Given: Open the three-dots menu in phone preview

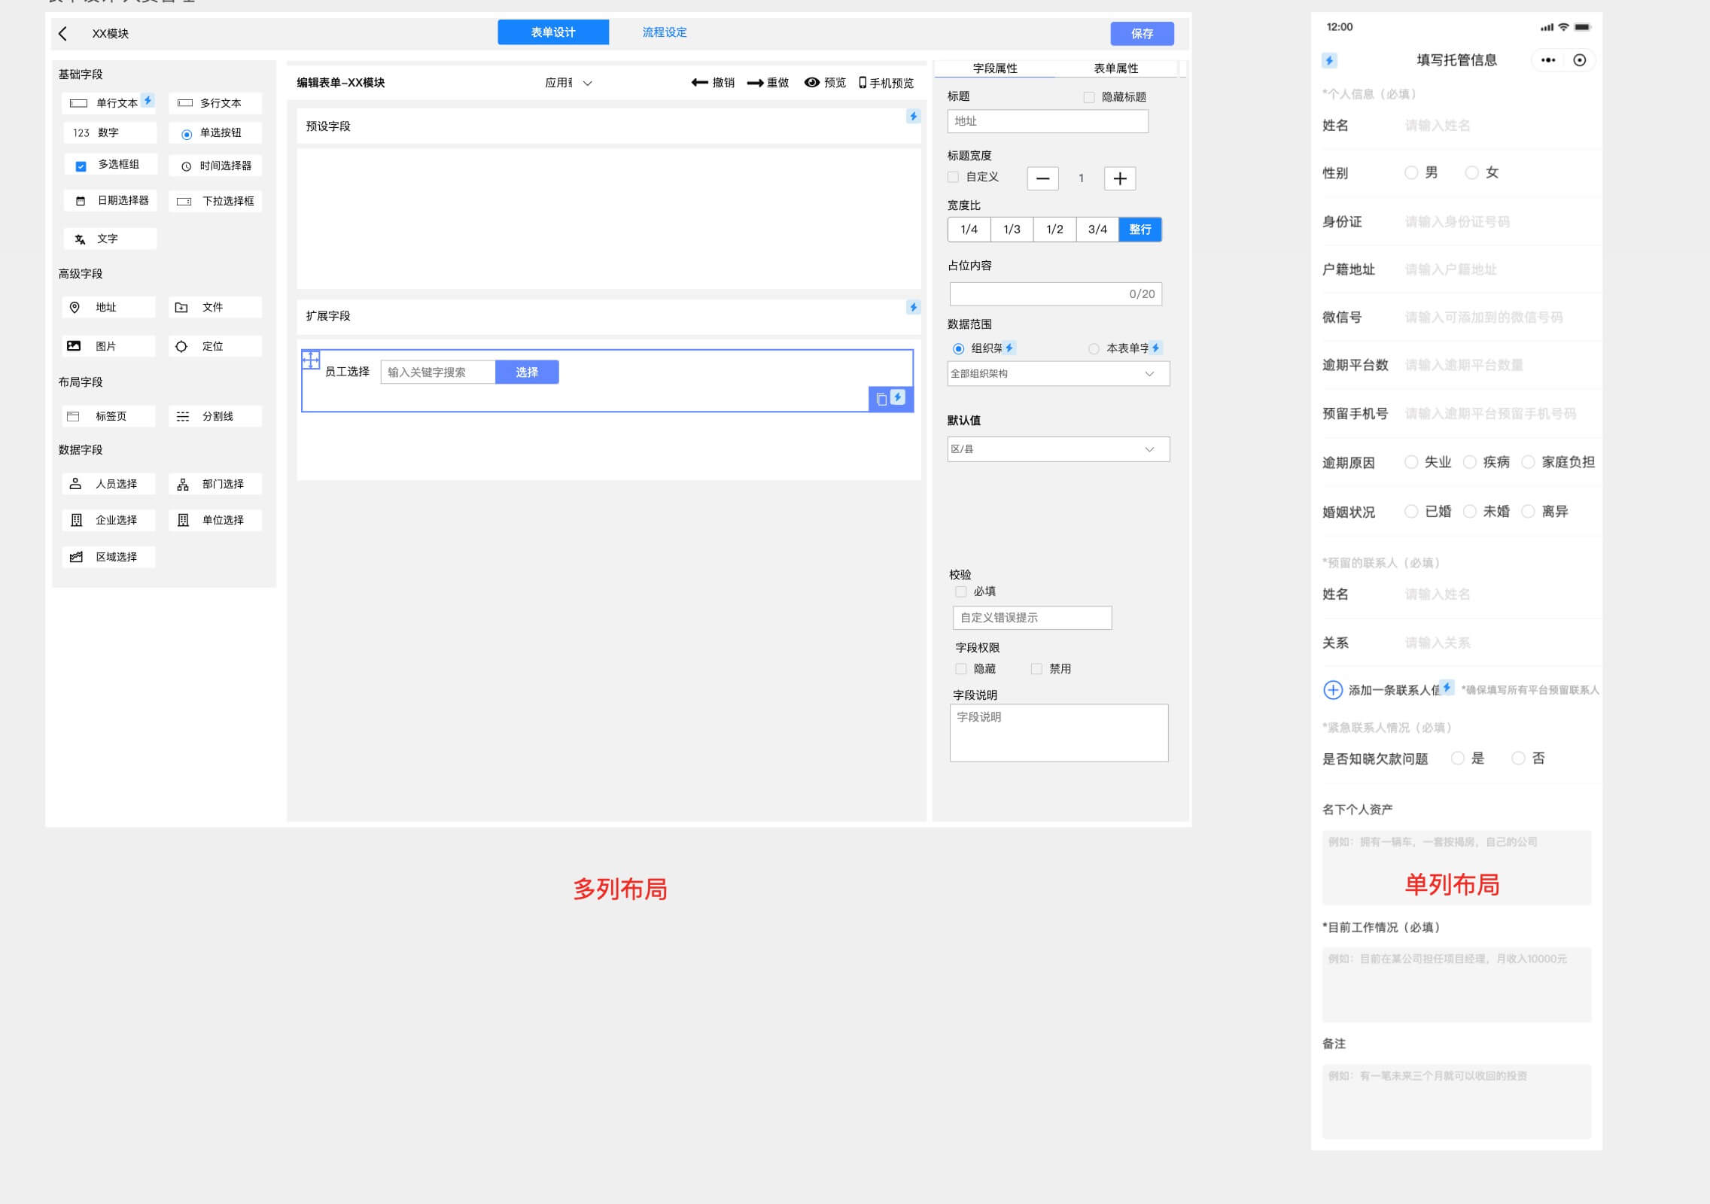Looking at the screenshot, I should (1548, 60).
